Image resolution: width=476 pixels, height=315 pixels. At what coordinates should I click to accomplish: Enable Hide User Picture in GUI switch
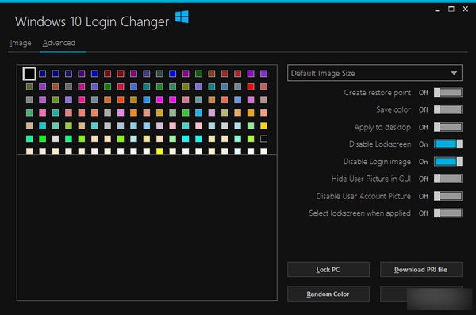pyautogui.click(x=448, y=179)
